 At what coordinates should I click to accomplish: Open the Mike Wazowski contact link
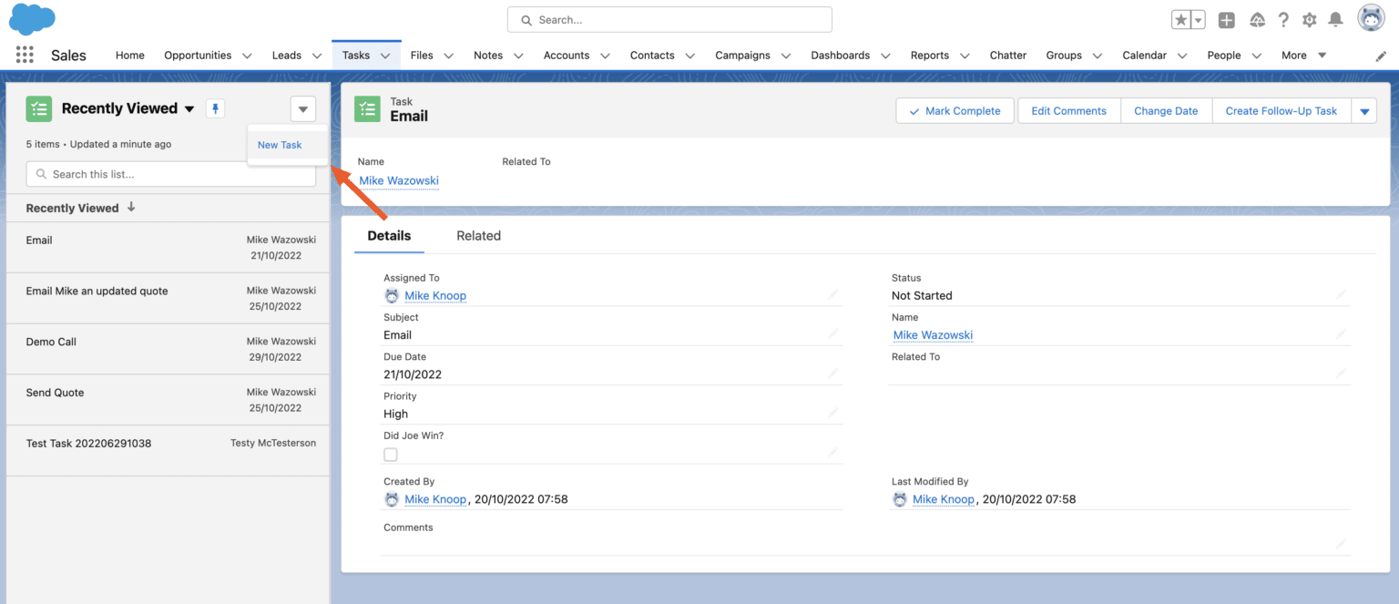[x=398, y=180]
